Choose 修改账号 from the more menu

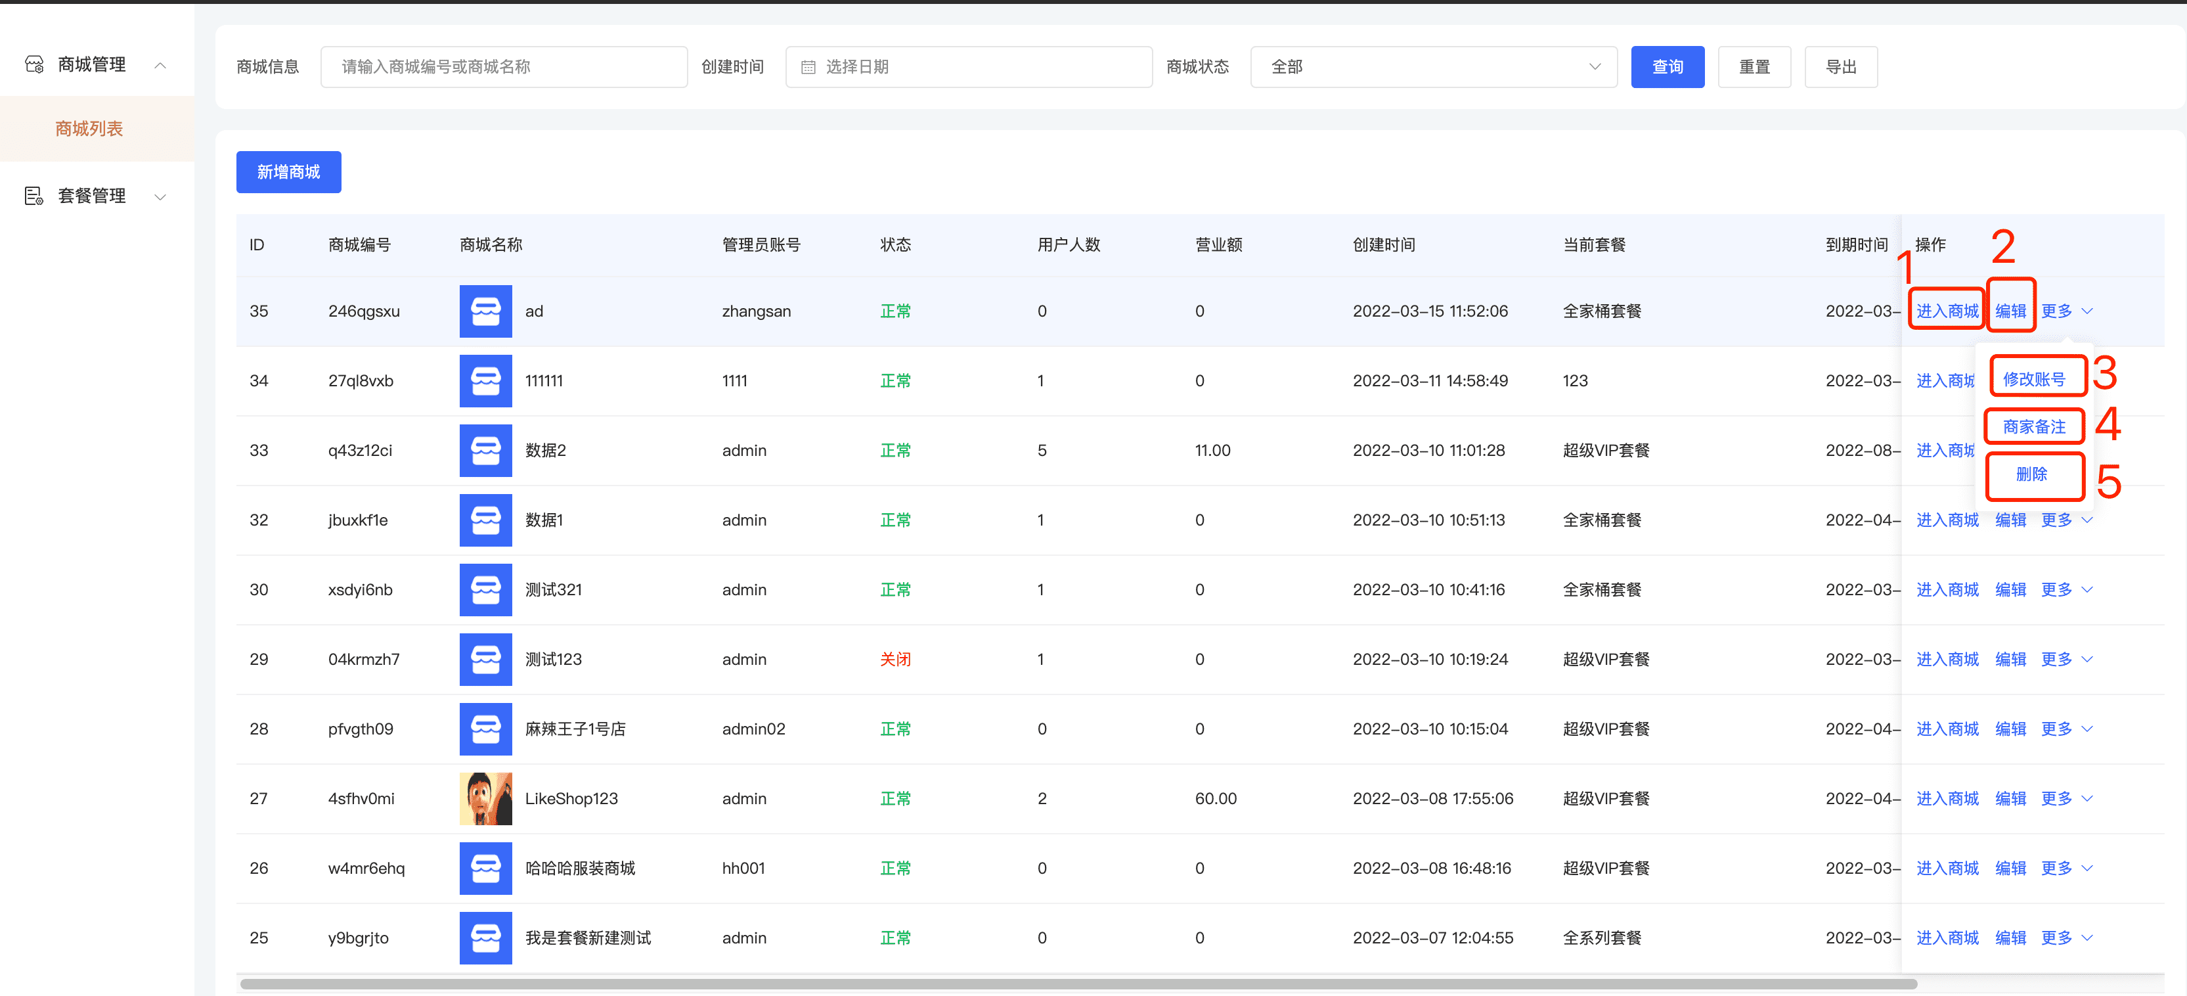[2034, 378]
